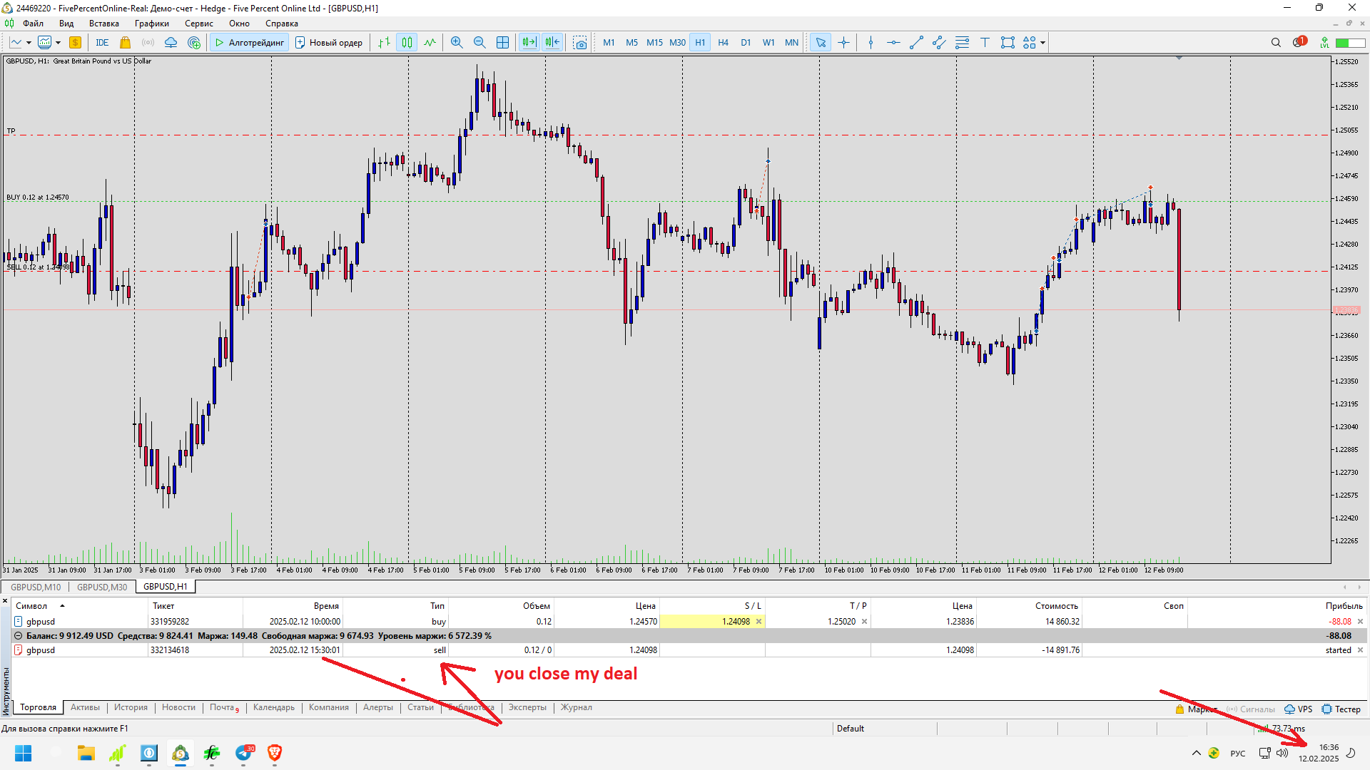Zoom in on the chart
Viewport: 1370px width, 770px height.
pyautogui.click(x=457, y=43)
